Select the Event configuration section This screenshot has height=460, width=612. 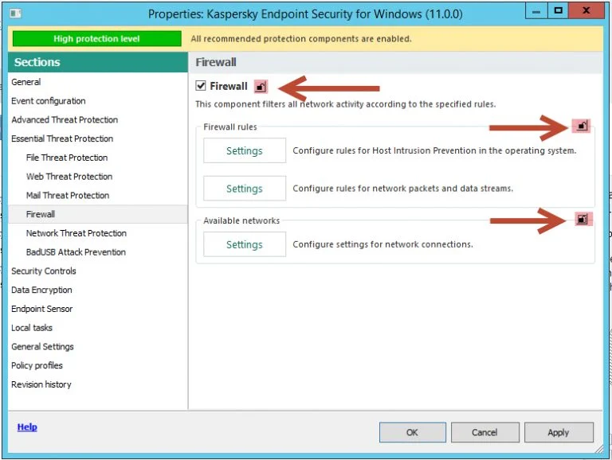[x=97, y=101]
